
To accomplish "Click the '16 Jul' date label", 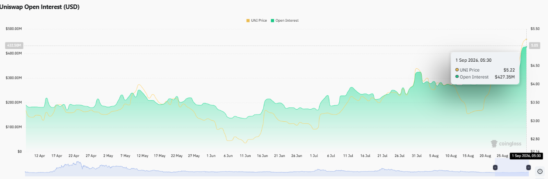I will tap(365, 156).
